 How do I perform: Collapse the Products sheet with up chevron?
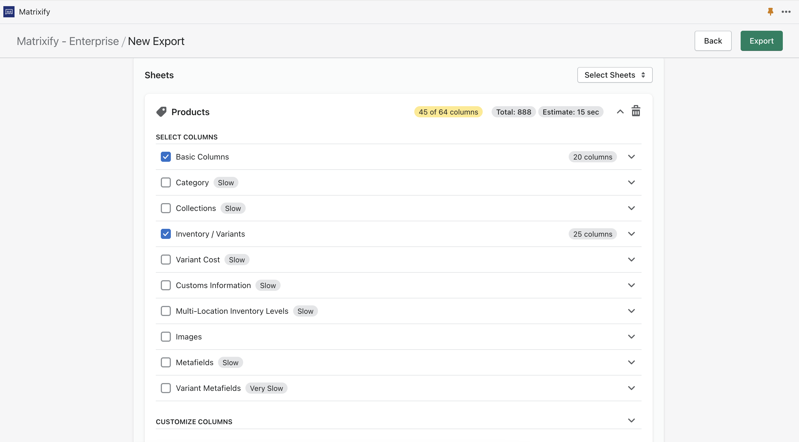620,112
